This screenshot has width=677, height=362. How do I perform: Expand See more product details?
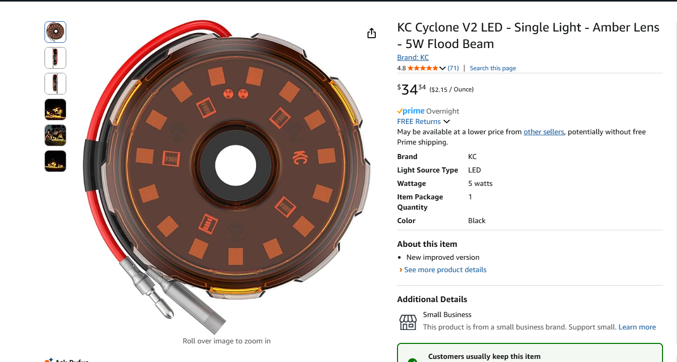tap(445, 270)
